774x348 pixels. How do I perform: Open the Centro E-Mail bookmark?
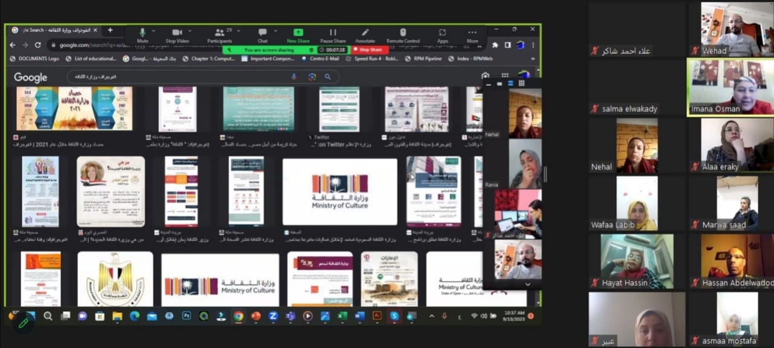click(326, 59)
